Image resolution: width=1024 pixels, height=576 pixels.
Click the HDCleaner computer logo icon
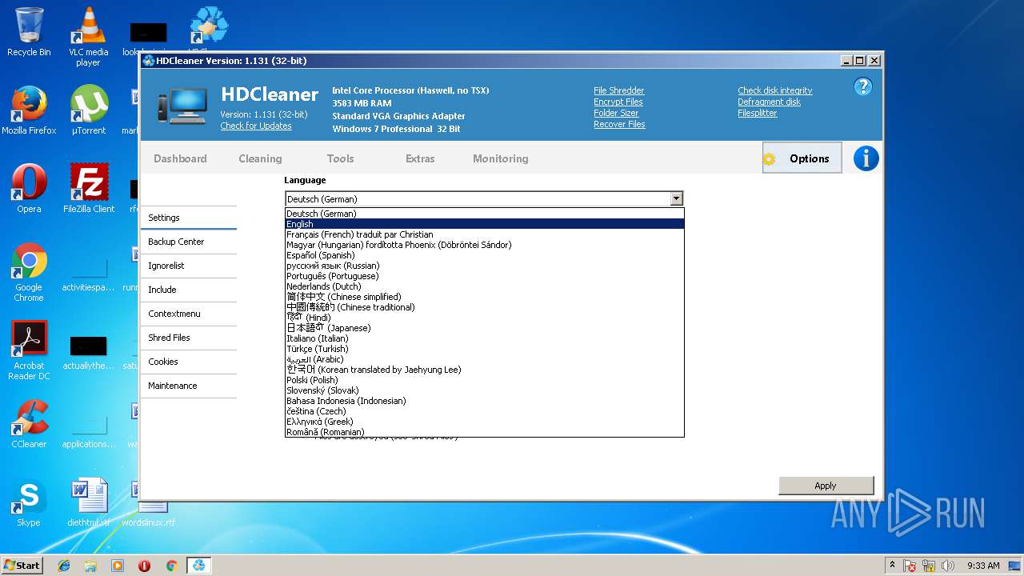pyautogui.click(x=183, y=106)
